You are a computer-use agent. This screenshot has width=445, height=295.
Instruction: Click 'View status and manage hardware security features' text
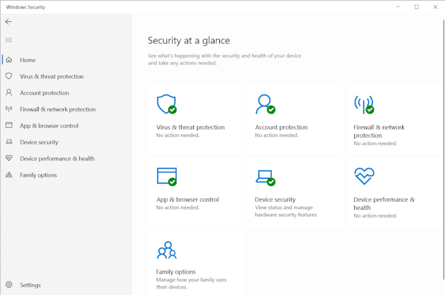286,211
